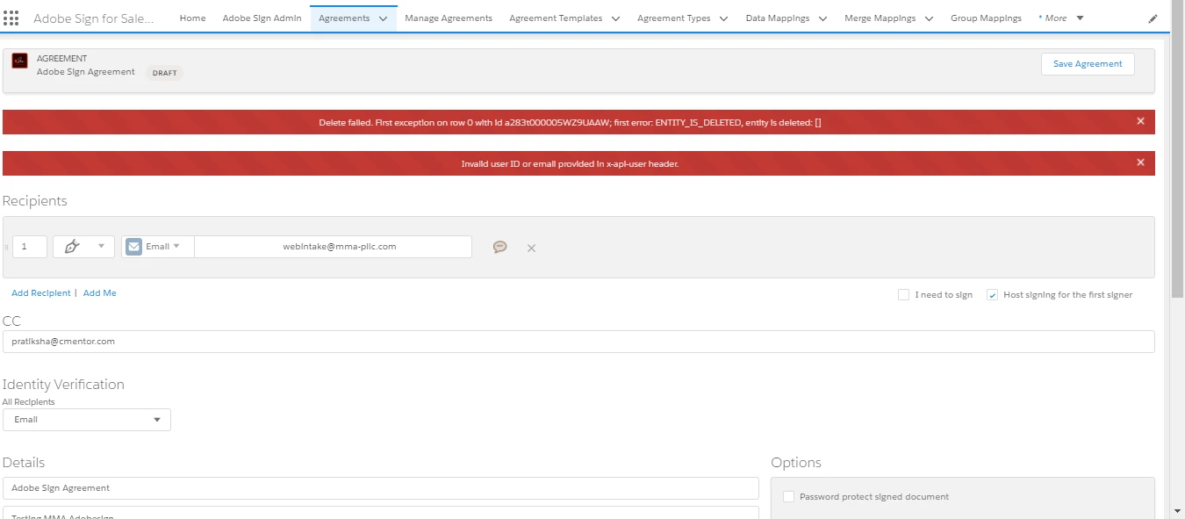Select the Data Mappings tab

pos(778,18)
